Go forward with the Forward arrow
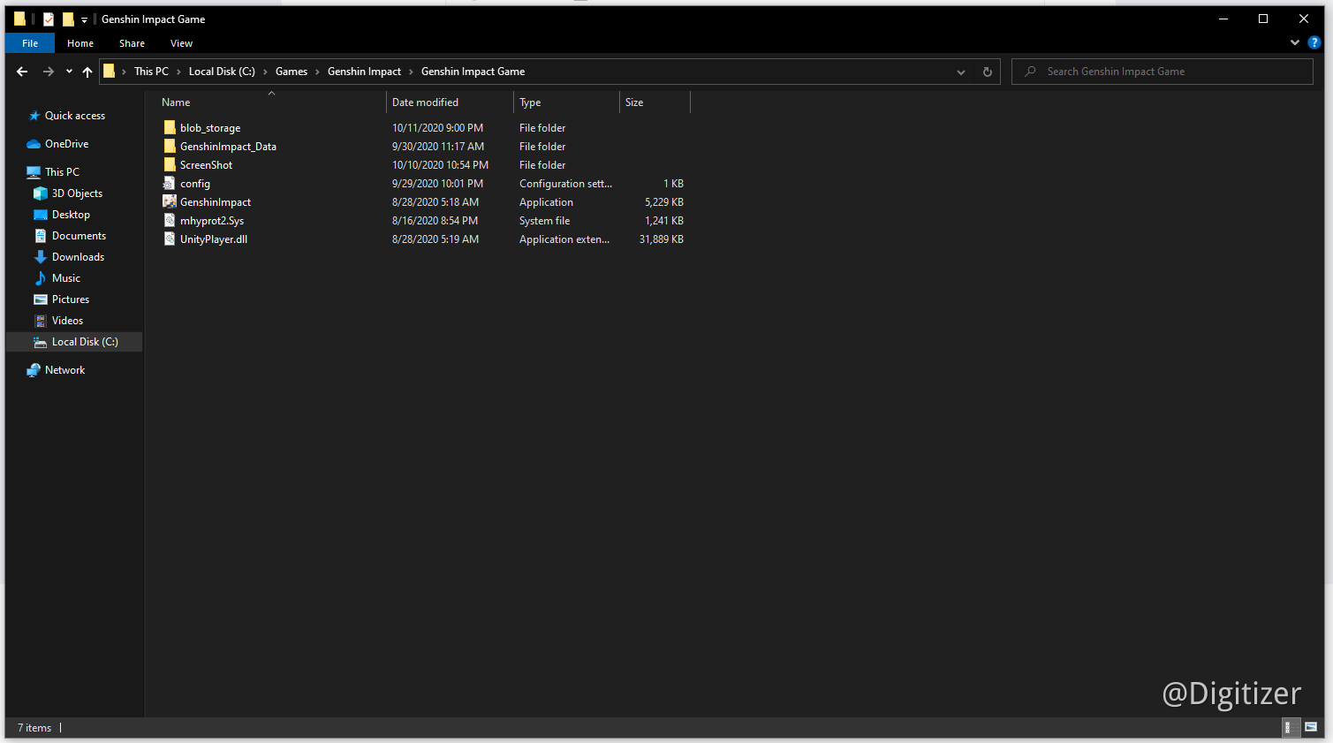The image size is (1333, 743). 49,72
